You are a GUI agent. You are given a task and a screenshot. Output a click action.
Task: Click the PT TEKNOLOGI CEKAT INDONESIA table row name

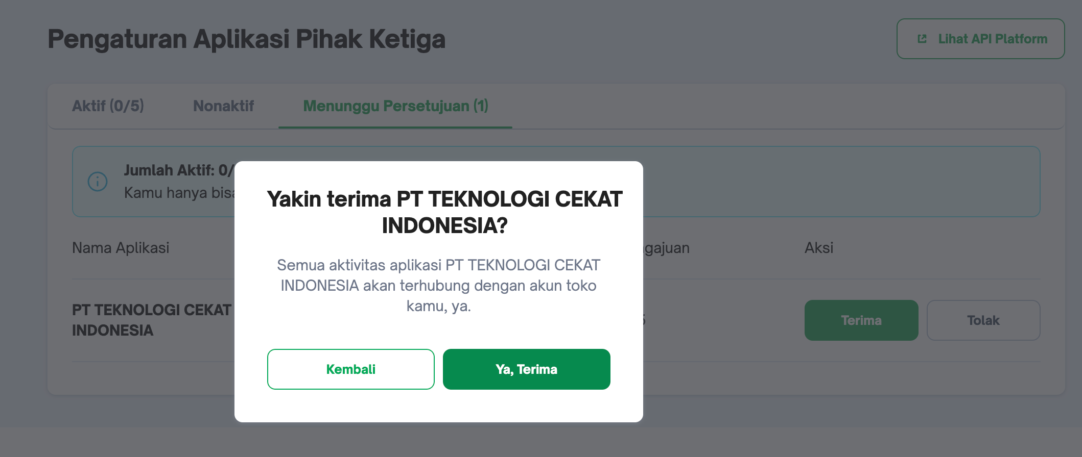click(x=151, y=320)
